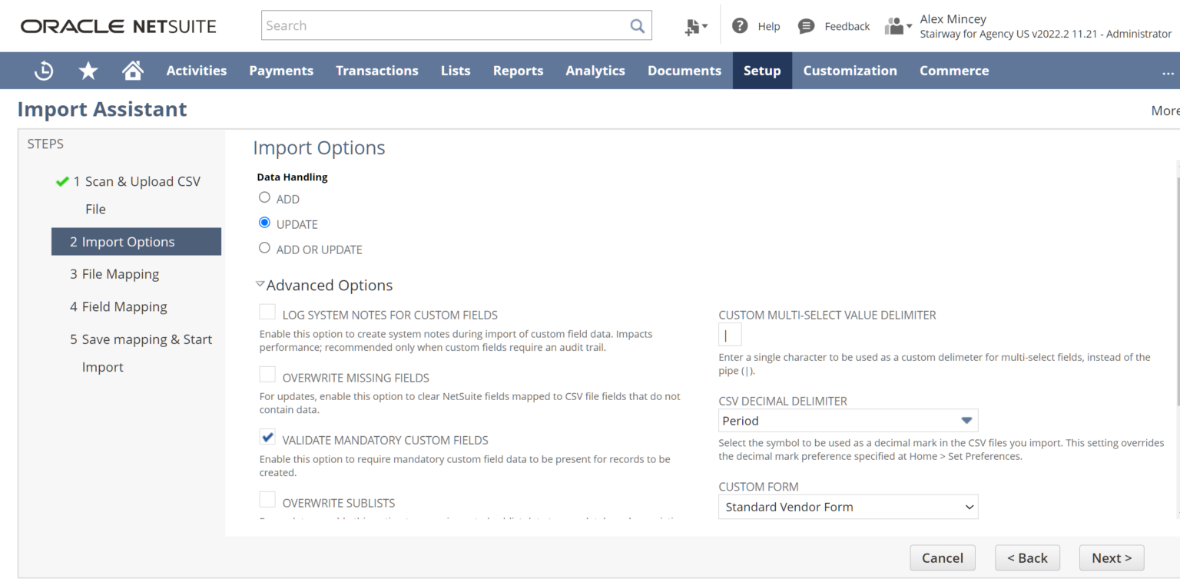Viewport: 1180px width, 582px height.
Task: Switch to the Setup menu tab
Action: (x=761, y=70)
